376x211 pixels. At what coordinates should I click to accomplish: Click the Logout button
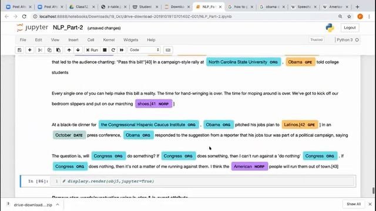tap(350, 28)
